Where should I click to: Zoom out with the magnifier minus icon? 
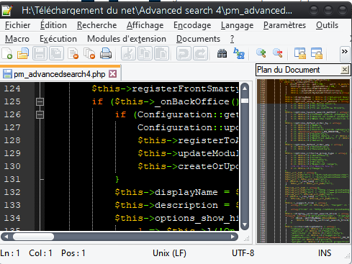tap(278, 53)
